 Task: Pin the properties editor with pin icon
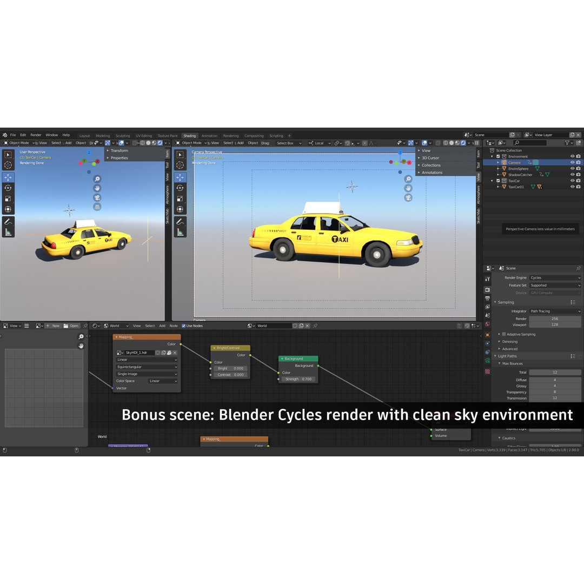pyautogui.click(x=578, y=268)
